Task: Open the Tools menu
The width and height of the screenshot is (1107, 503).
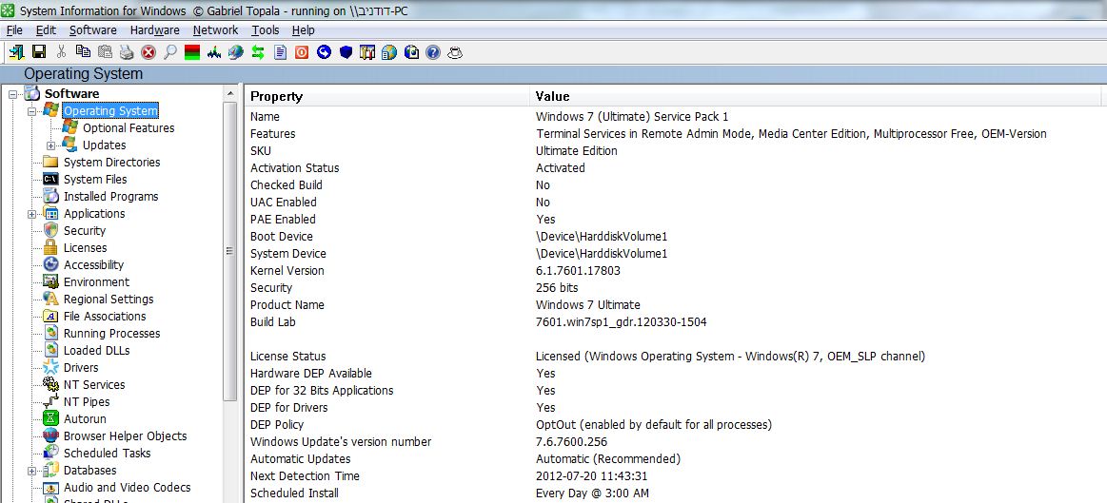Action: click(266, 30)
